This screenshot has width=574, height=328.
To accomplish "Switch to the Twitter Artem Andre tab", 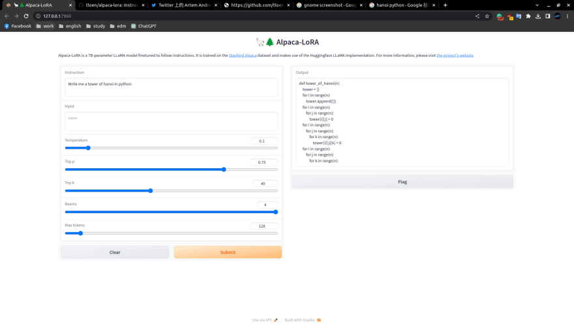I will pos(184,5).
